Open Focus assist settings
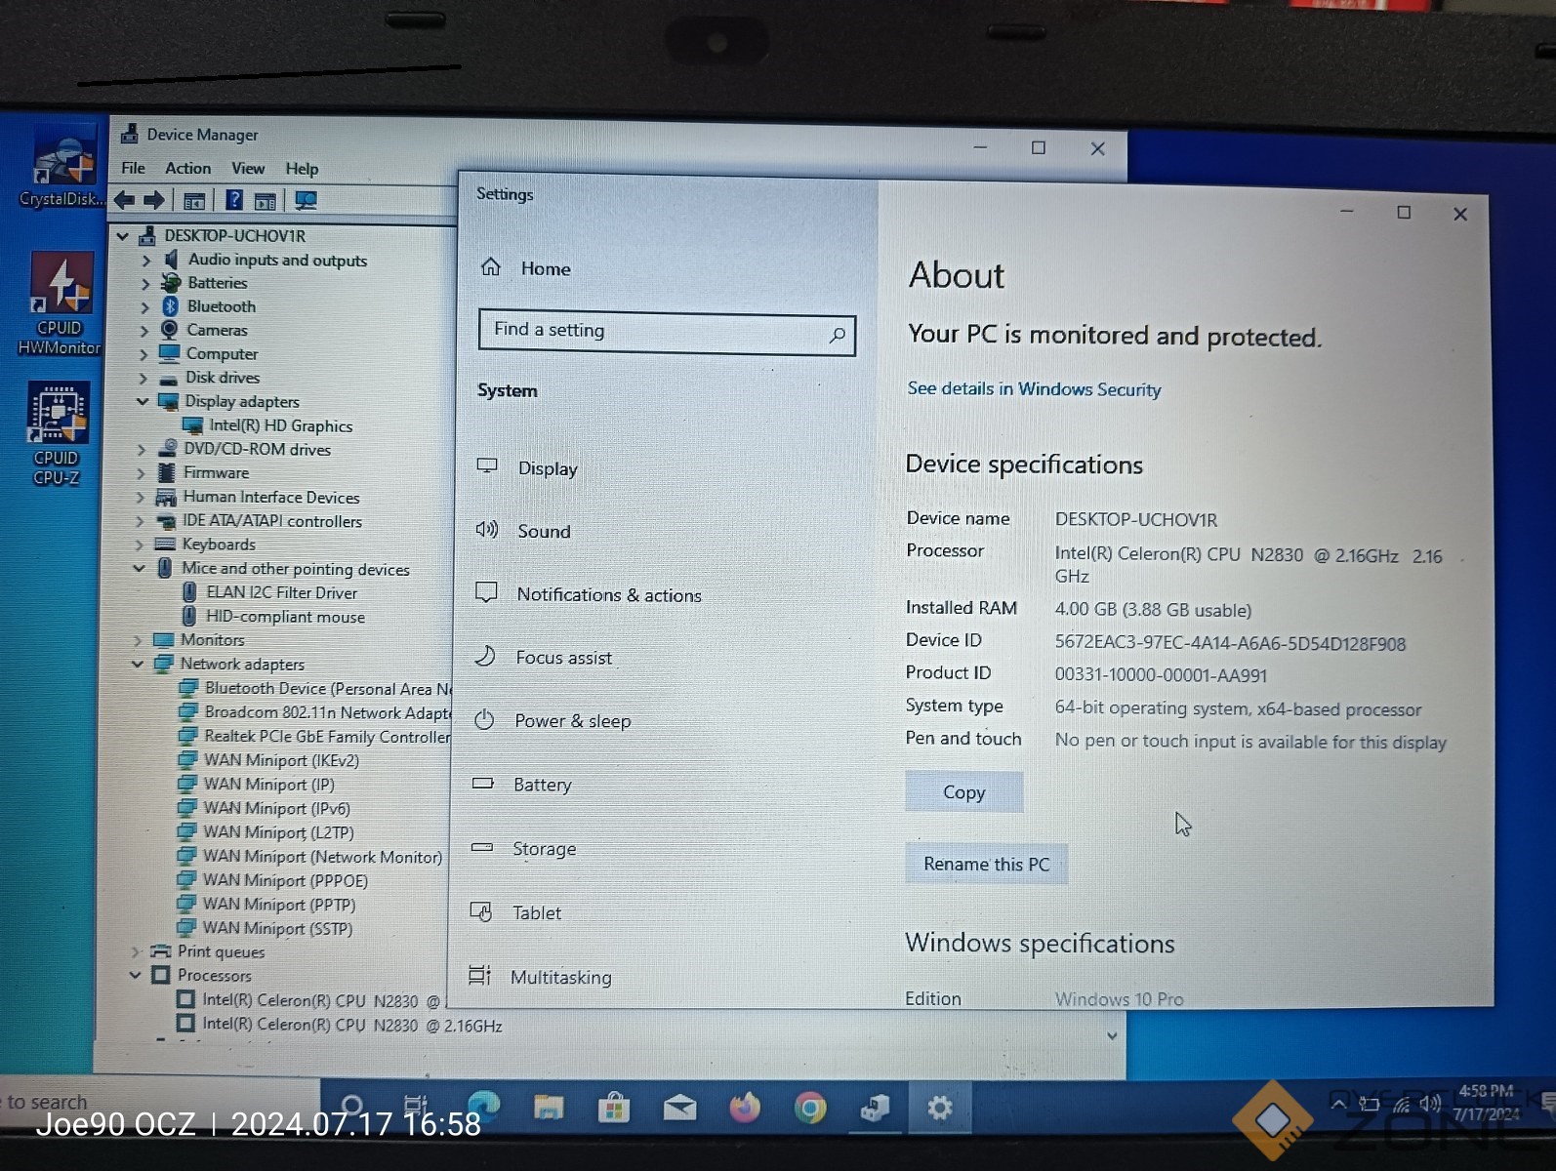 tap(544, 658)
